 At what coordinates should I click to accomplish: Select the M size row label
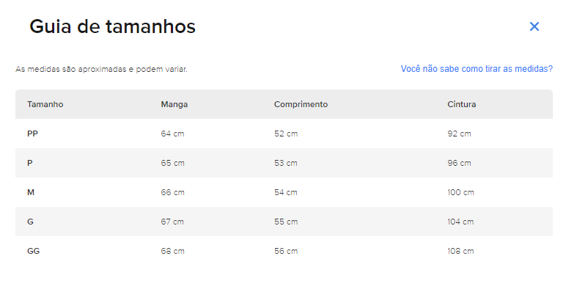[x=31, y=192]
